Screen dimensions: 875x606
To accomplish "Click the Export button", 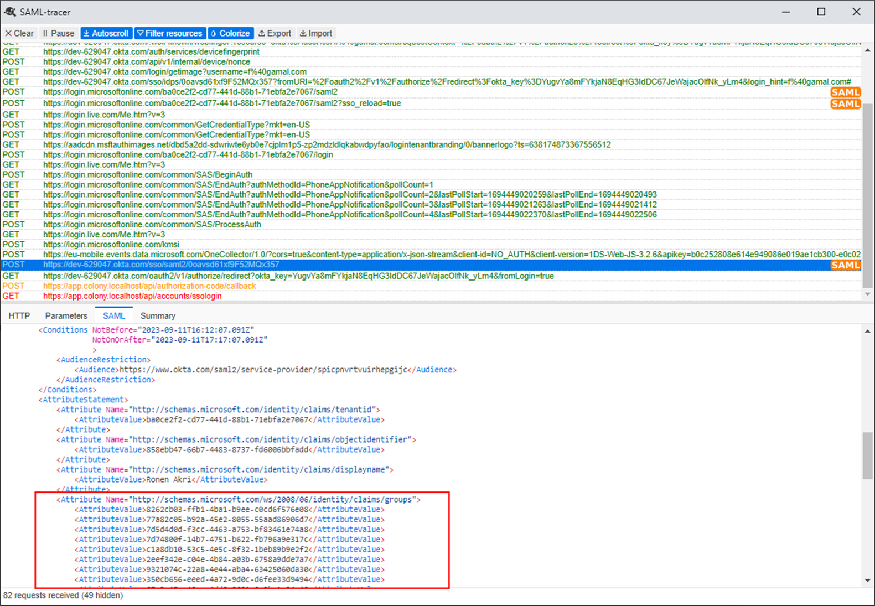I will (275, 33).
